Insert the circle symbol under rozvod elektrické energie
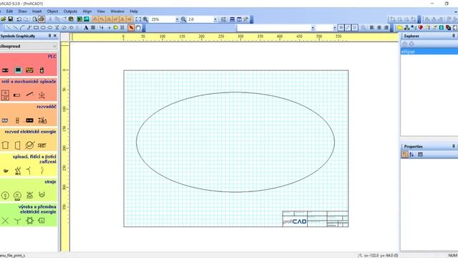 coord(29,145)
